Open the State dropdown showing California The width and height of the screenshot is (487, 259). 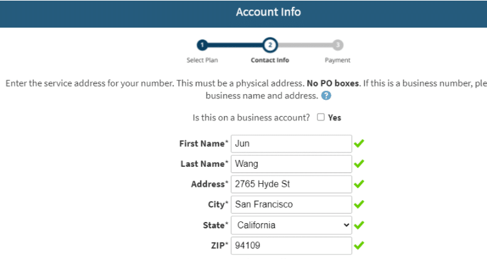[x=291, y=225]
